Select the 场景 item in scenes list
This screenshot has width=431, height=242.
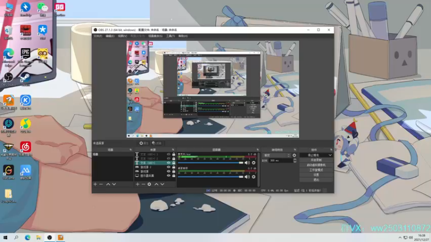click(x=113, y=154)
